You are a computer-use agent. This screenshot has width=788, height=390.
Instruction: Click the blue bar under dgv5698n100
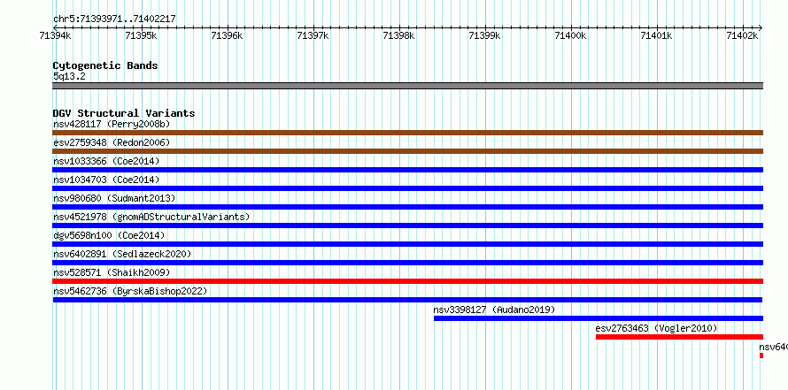(x=407, y=244)
